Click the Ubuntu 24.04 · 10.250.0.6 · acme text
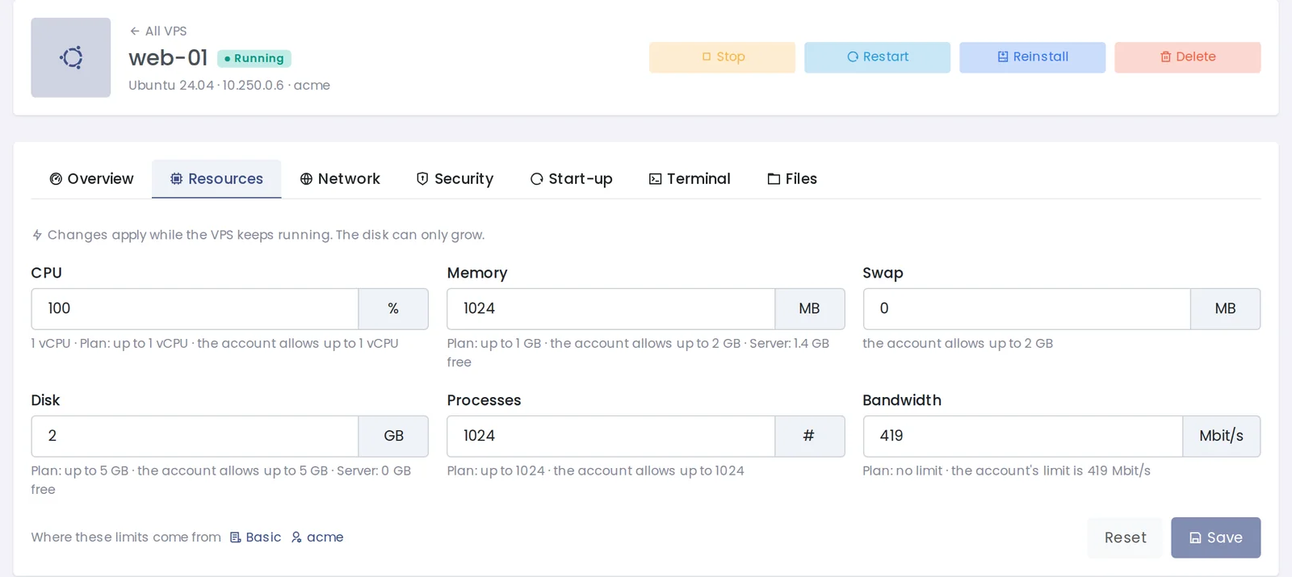This screenshot has width=1292, height=577. click(229, 85)
